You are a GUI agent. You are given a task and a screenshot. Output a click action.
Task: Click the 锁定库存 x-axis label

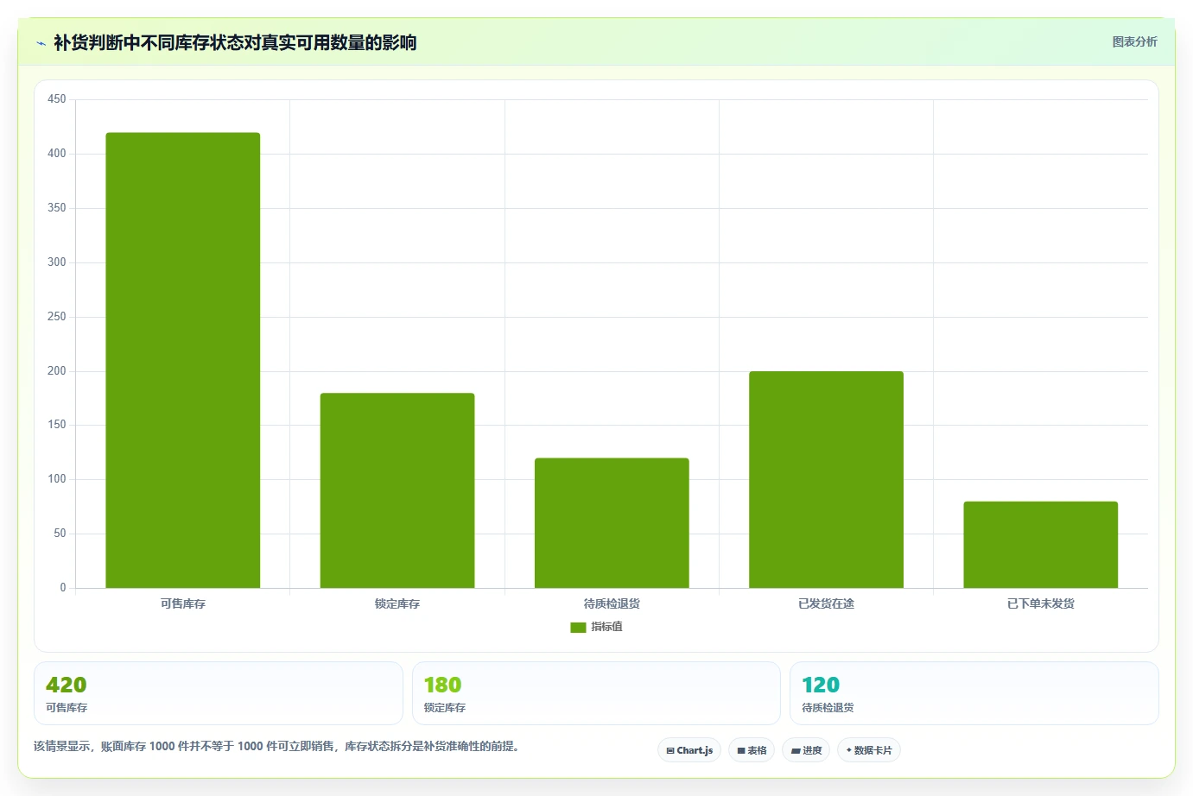point(397,604)
